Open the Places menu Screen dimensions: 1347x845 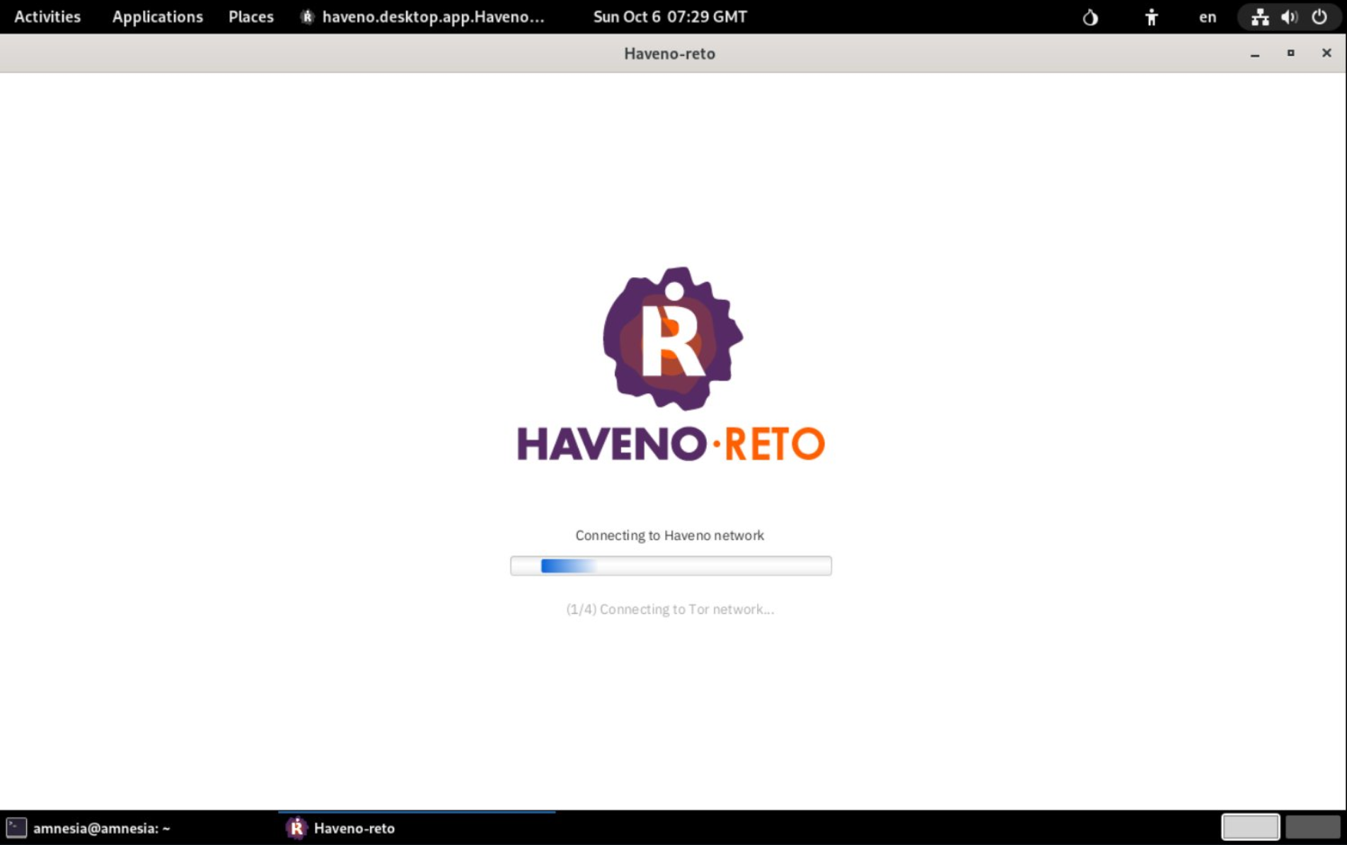pos(250,16)
